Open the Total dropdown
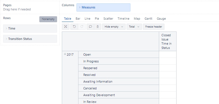 [x=134, y=27]
